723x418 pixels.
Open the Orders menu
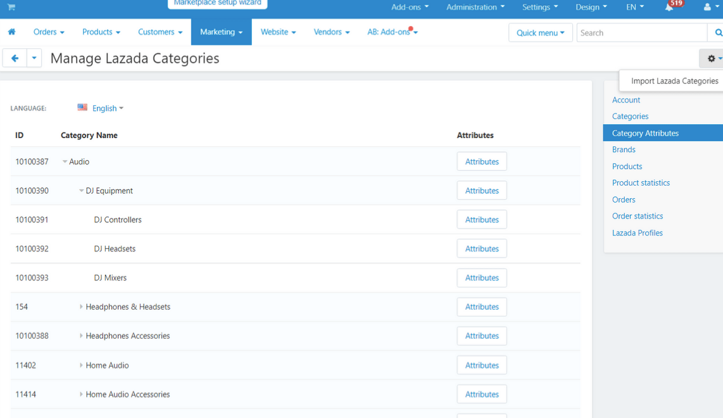coord(49,32)
